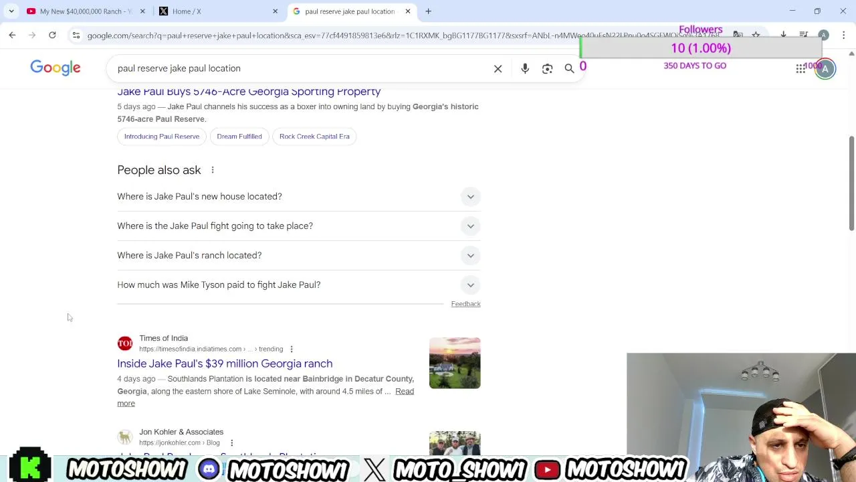Open Inside Jake Paul's $39 million Georgia ranch
This screenshot has height=482, width=856.
pyautogui.click(x=225, y=364)
